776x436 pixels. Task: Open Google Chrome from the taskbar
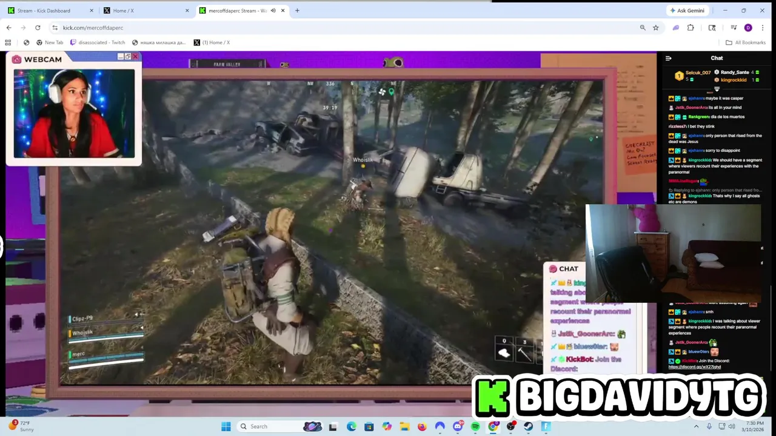pyautogui.click(x=493, y=426)
